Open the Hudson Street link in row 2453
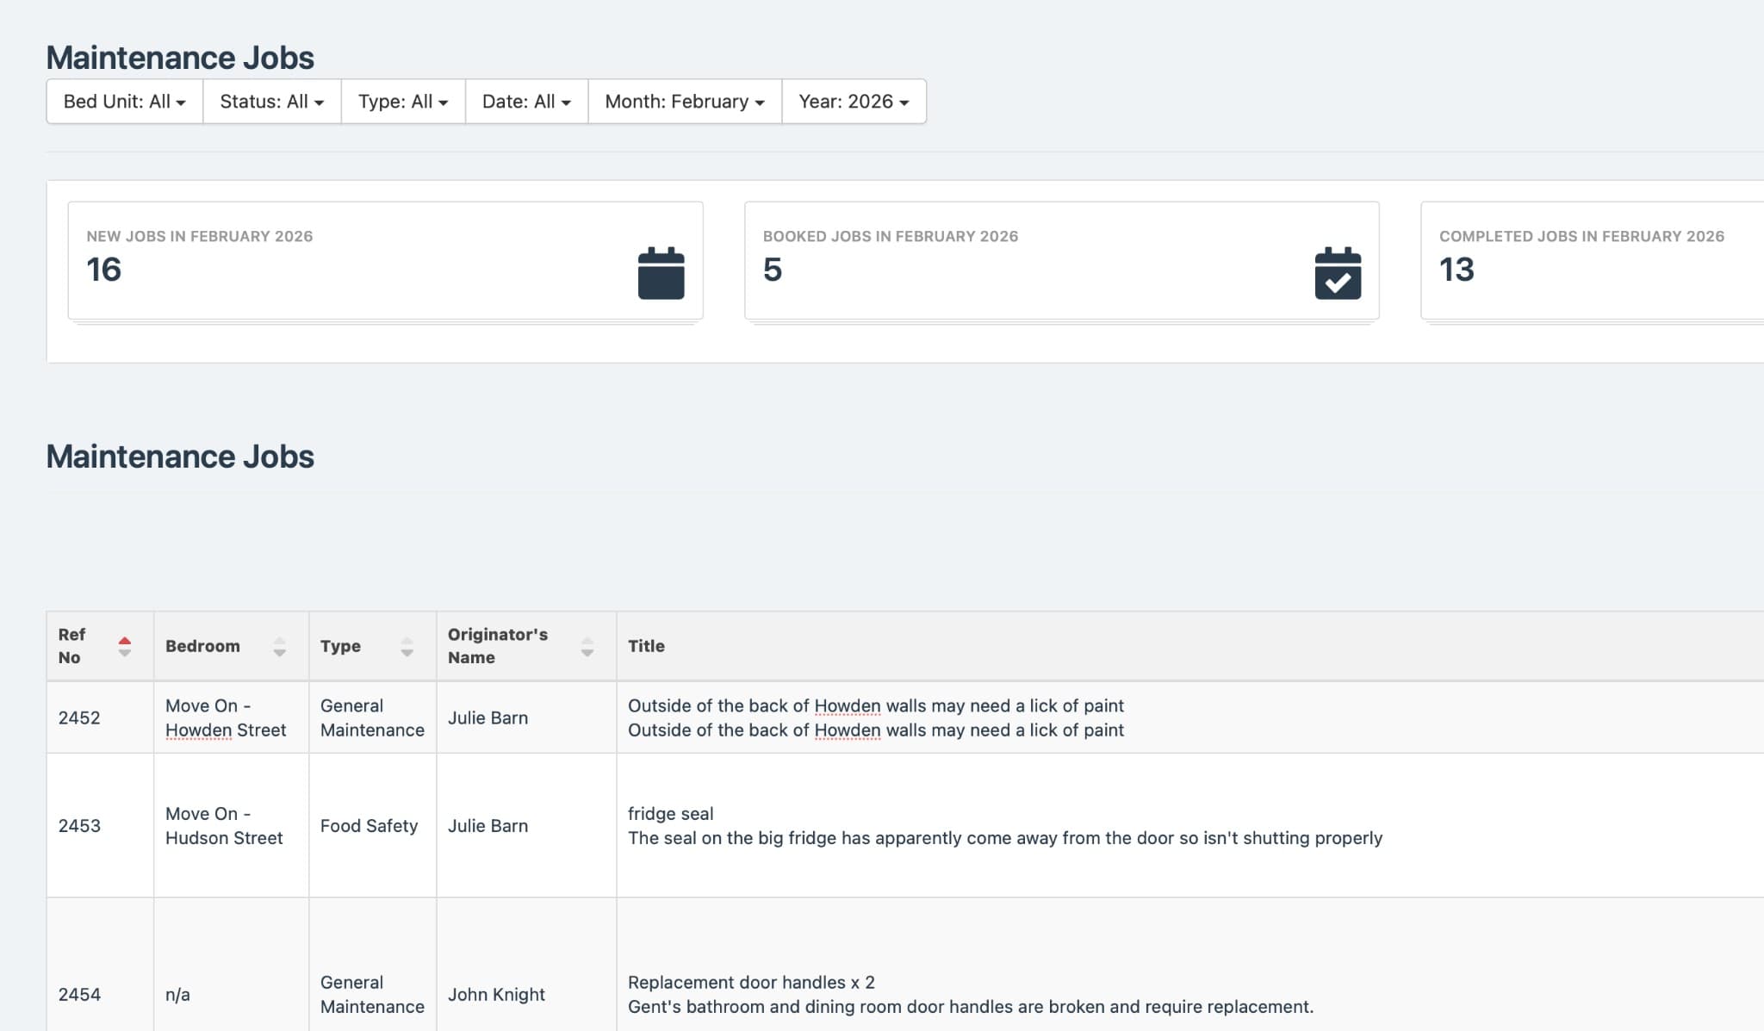The height and width of the screenshot is (1031, 1764). [224, 837]
